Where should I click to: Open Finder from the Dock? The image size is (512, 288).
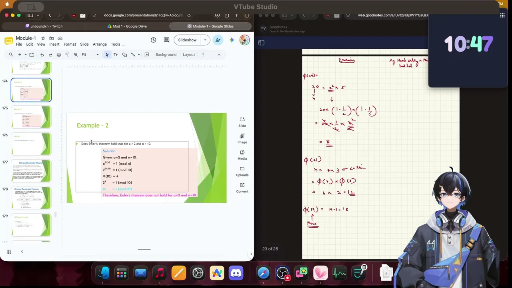point(103,273)
